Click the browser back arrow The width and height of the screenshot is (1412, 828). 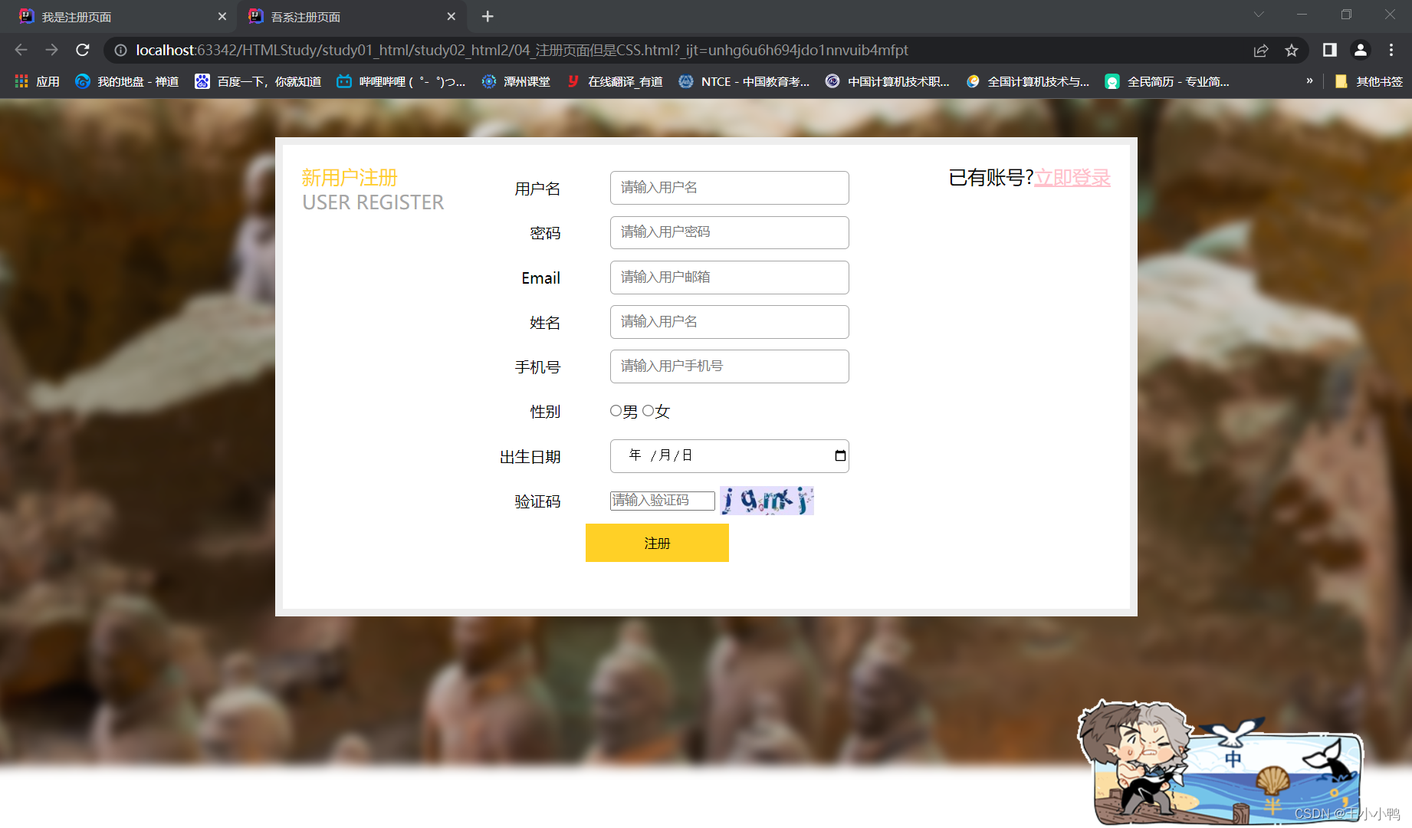point(21,50)
